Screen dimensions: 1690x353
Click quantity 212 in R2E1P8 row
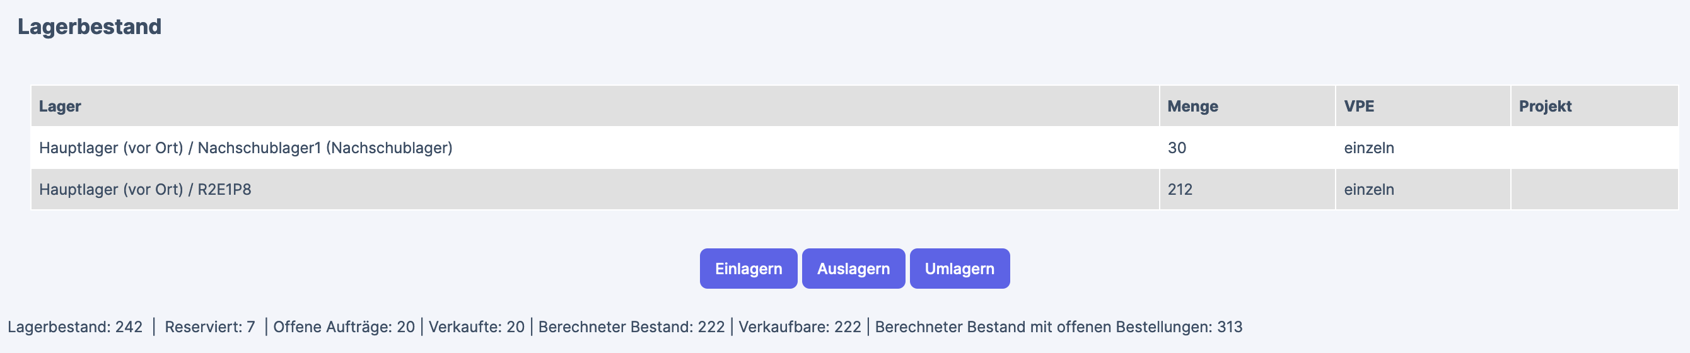pos(1180,190)
